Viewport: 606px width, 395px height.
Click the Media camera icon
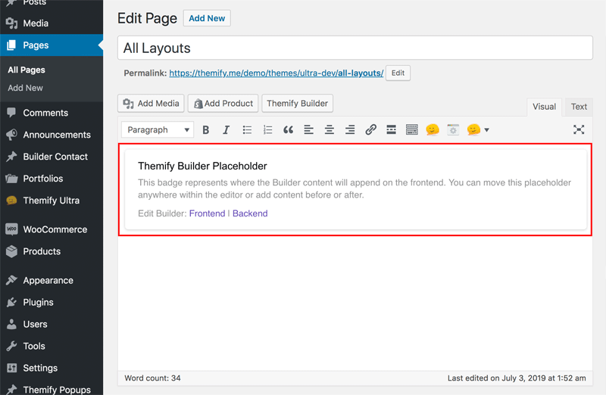point(11,23)
